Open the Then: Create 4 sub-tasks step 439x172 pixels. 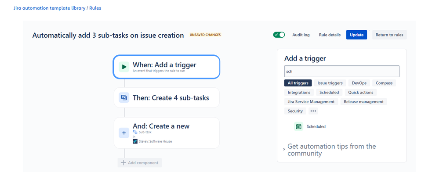pyautogui.click(x=167, y=97)
